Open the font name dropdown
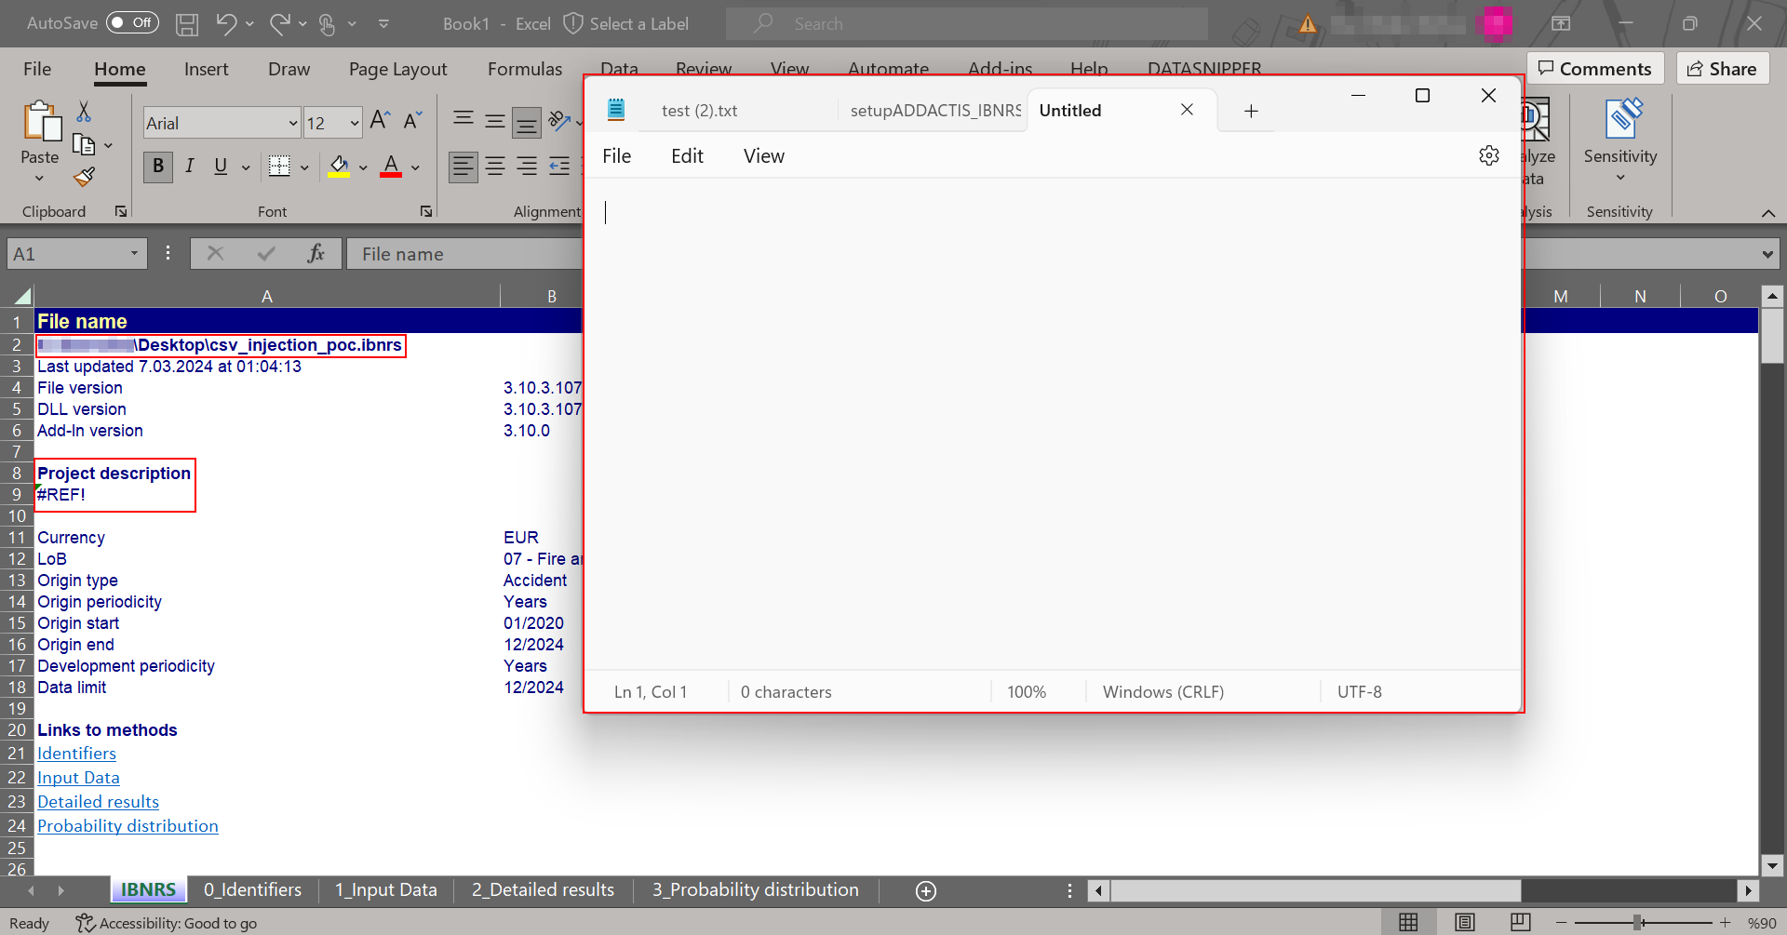The image size is (1787, 935). coord(293,123)
